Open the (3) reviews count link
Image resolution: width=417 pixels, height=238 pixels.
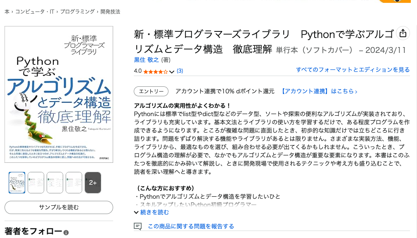click(x=180, y=71)
